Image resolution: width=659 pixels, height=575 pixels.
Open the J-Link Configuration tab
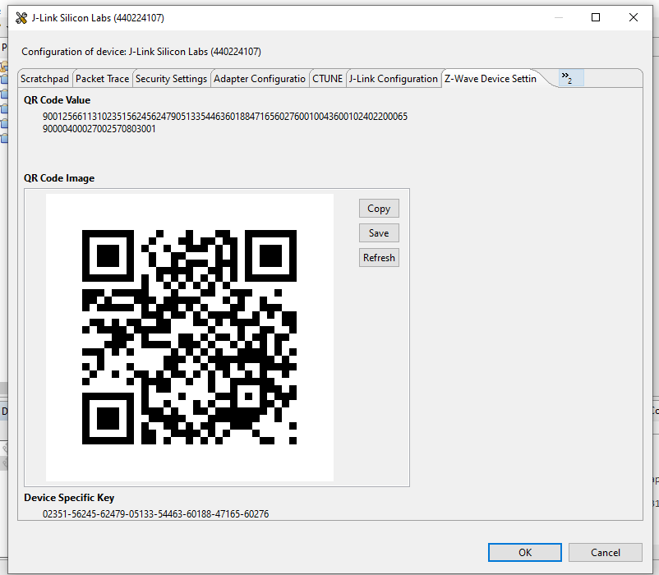click(x=392, y=78)
